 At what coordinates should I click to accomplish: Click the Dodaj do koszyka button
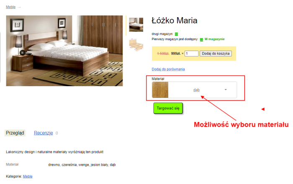[x=216, y=54]
